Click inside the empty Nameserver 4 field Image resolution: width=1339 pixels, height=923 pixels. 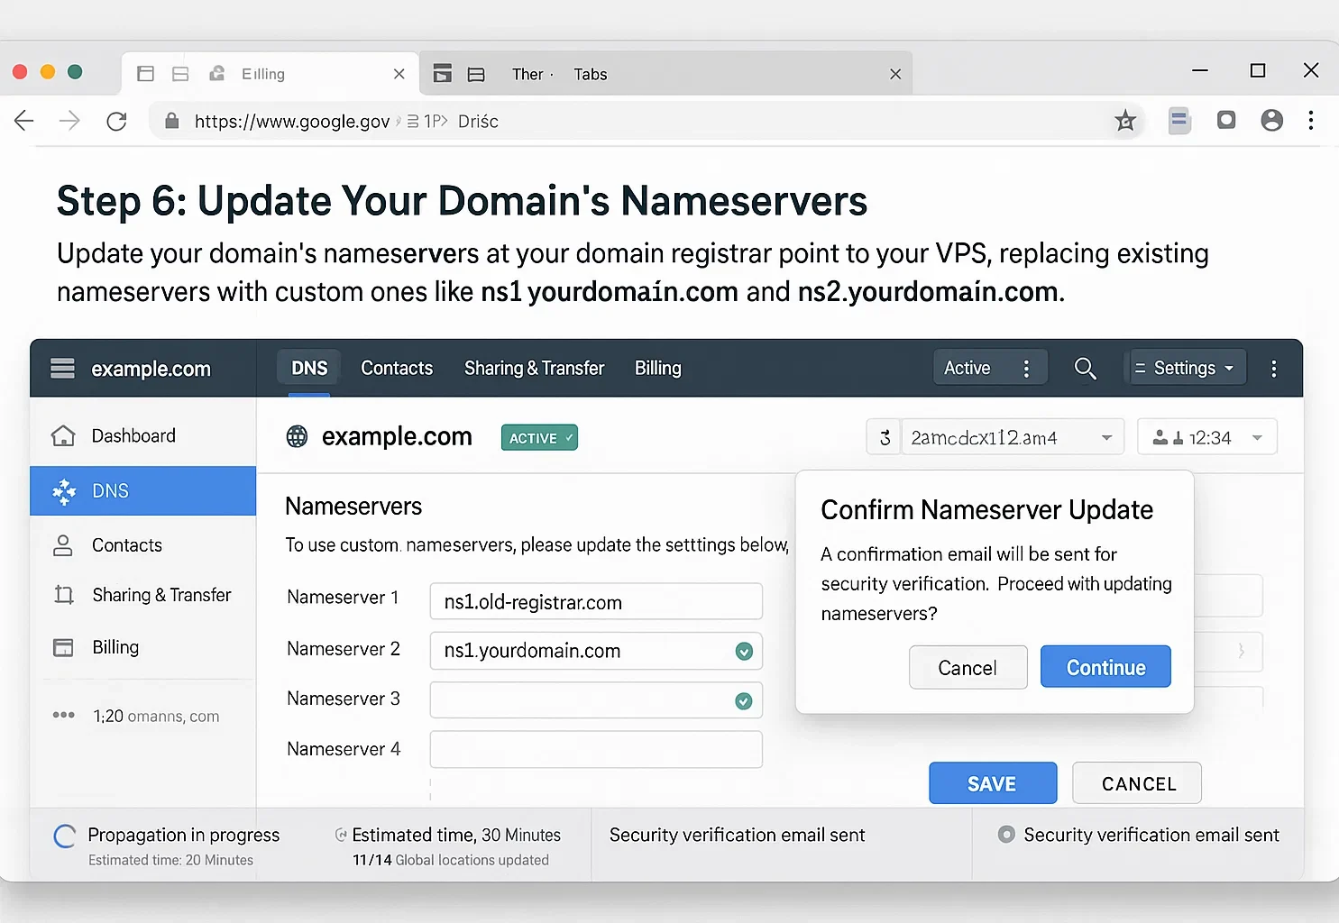[595, 749]
